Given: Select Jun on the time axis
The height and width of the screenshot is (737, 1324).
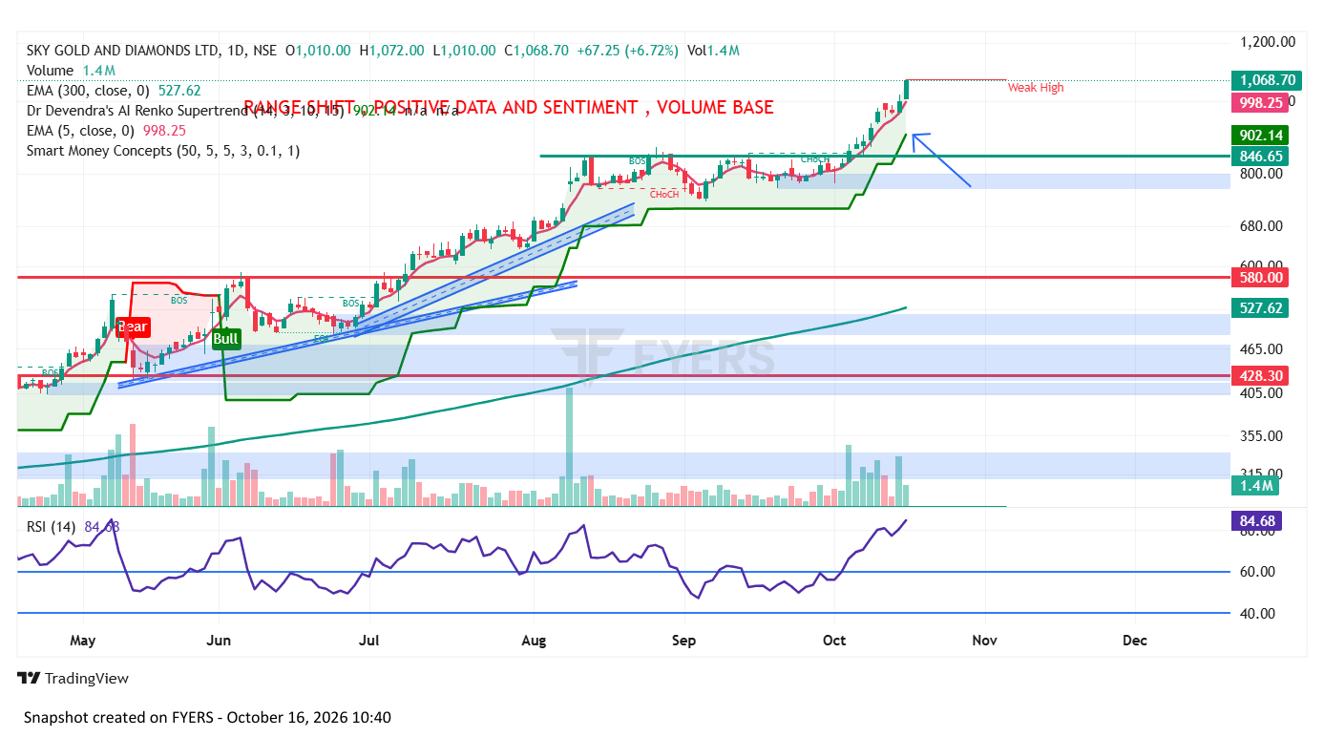Looking at the screenshot, I should [220, 641].
